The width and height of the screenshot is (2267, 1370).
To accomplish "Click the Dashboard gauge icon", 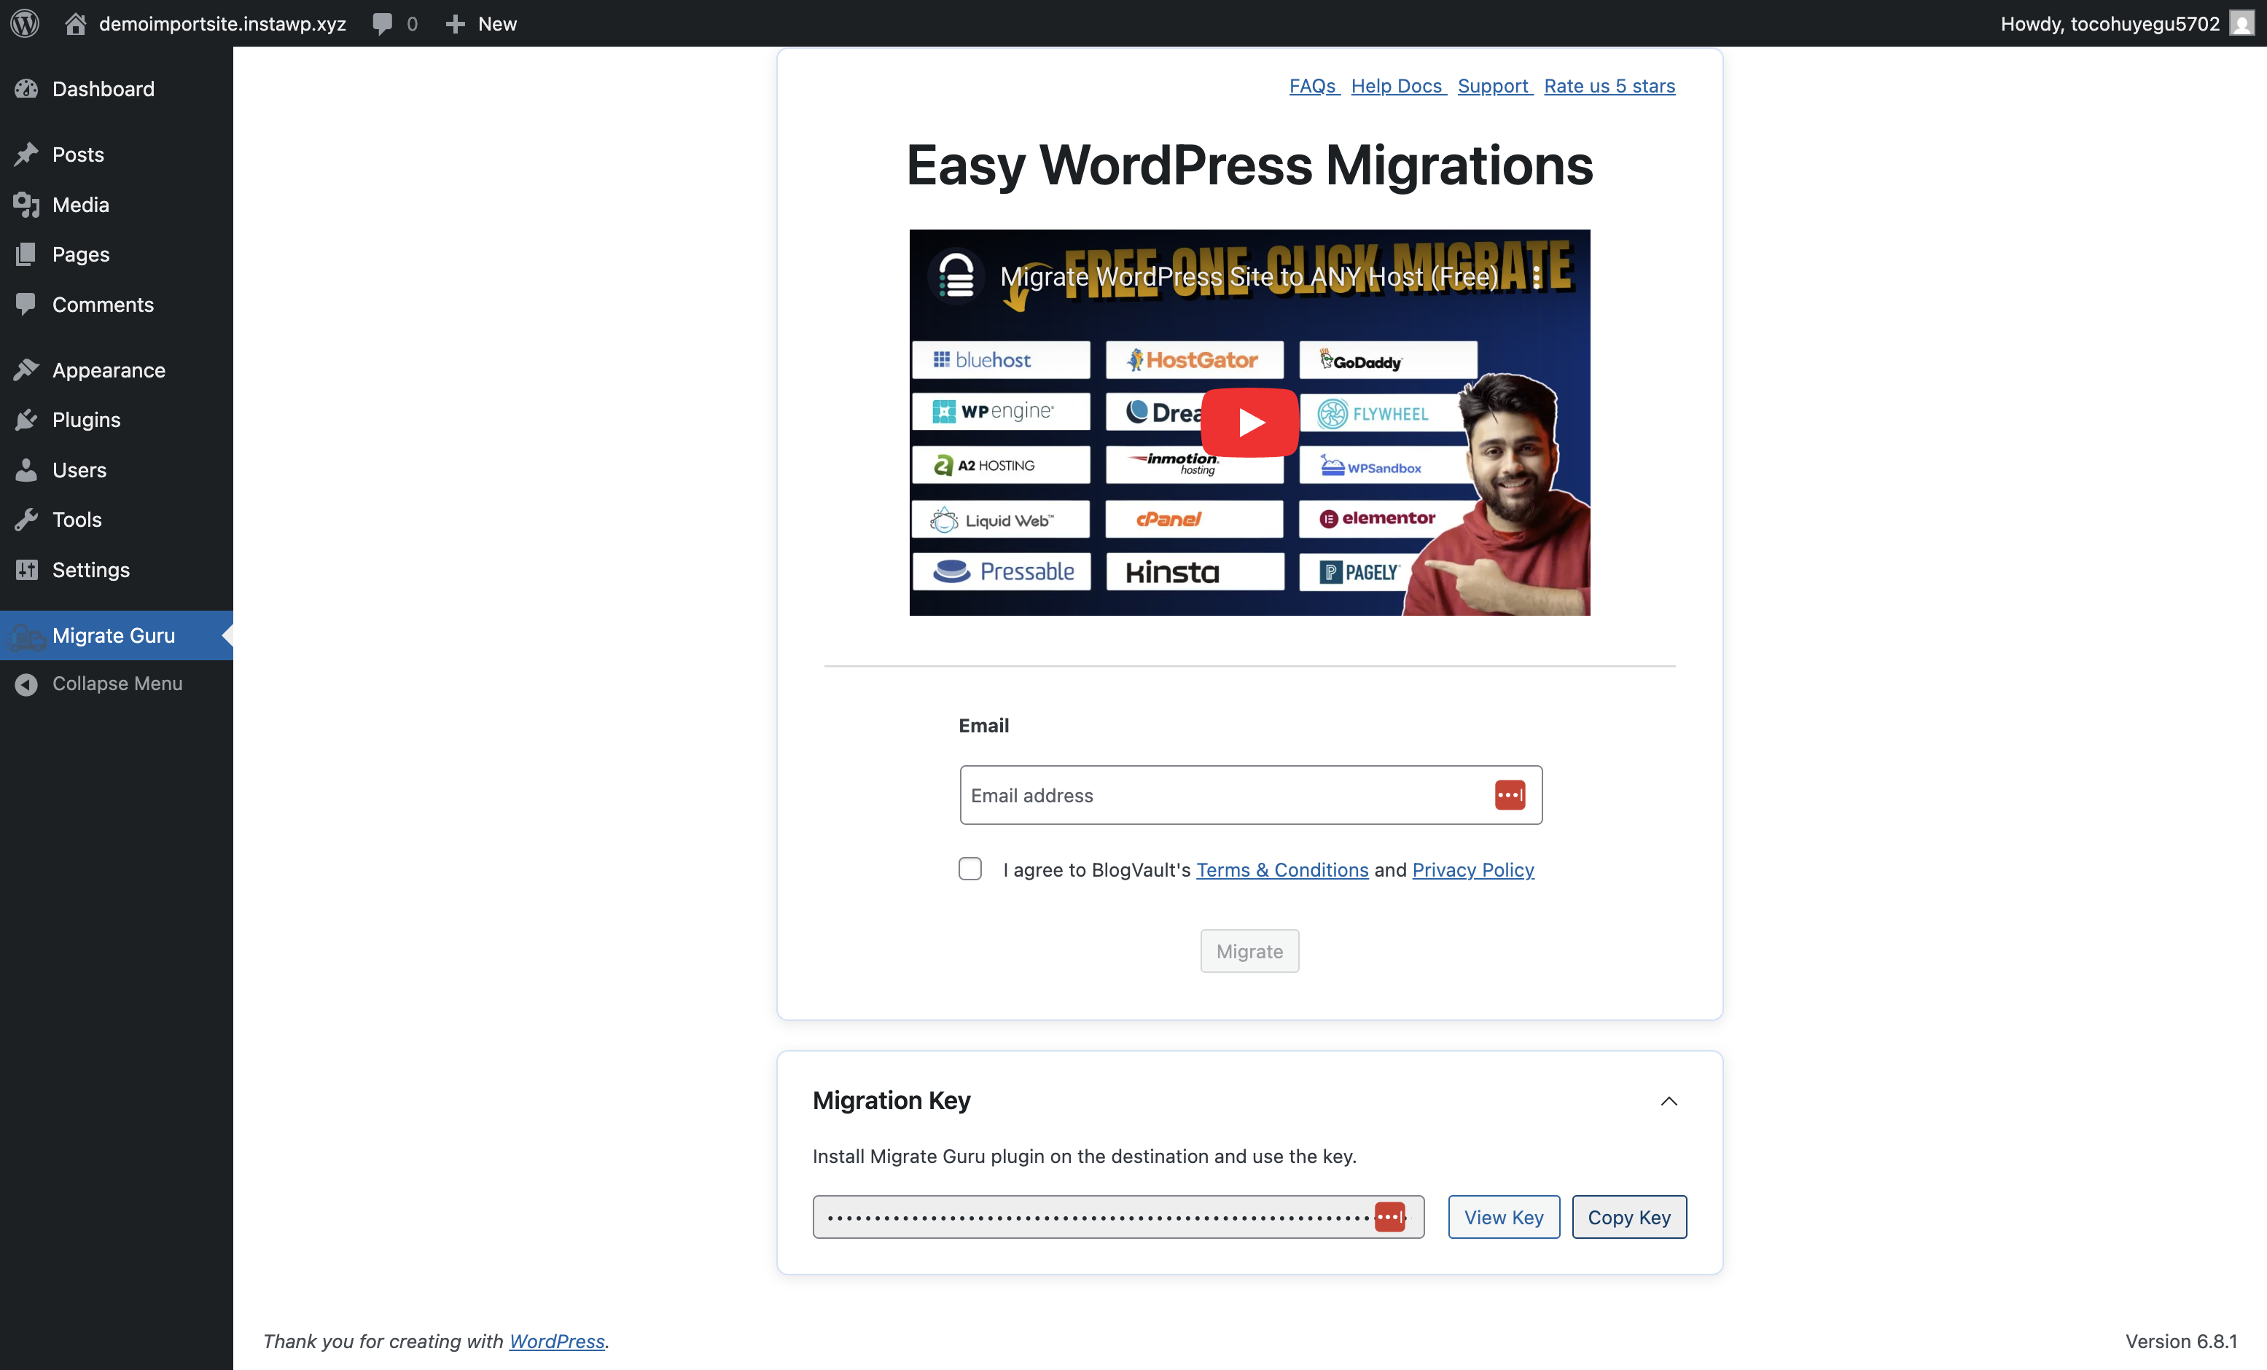I will click(x=26, y=88).
